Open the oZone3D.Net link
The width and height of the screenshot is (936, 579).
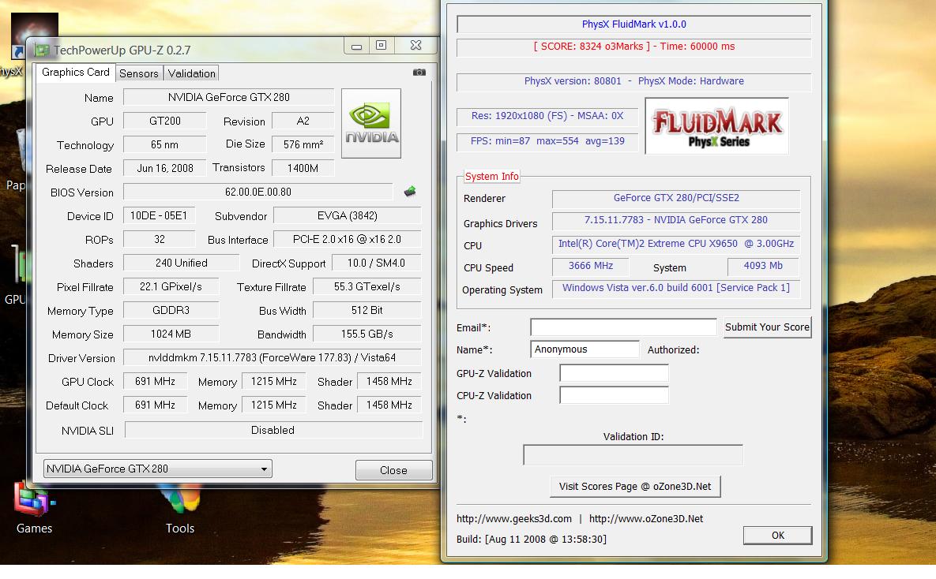point(646,519)
